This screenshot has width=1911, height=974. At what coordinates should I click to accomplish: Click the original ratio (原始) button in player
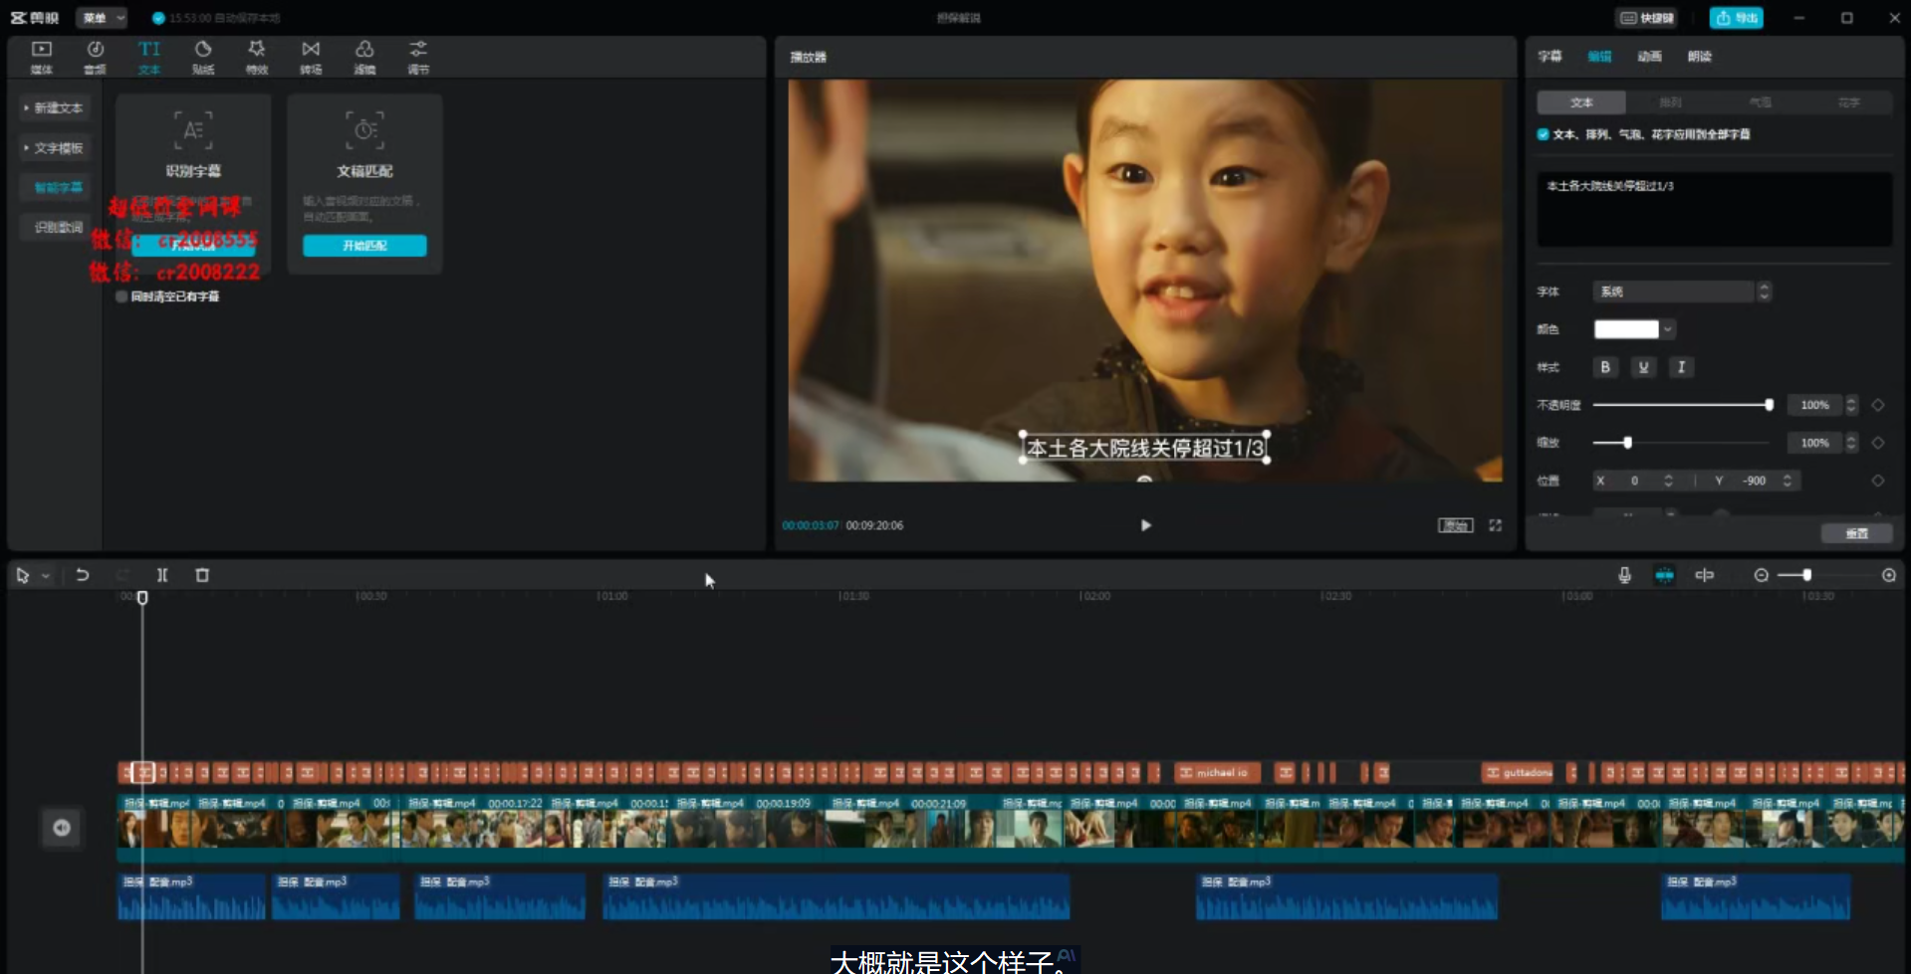[x=1455, y=525]
